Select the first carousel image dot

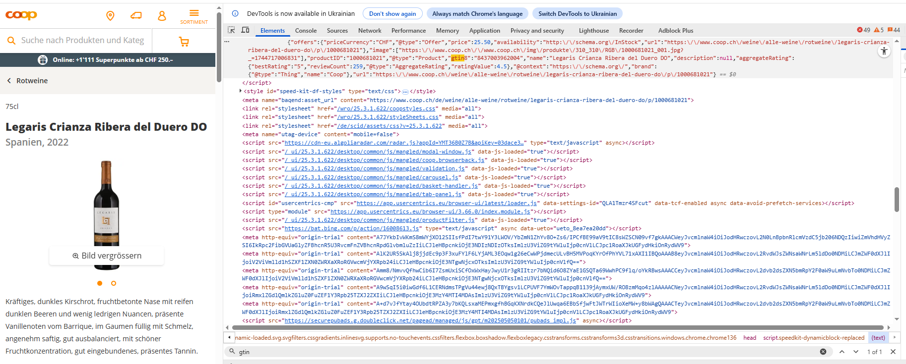pyautogui.click(x=100, y=283)
